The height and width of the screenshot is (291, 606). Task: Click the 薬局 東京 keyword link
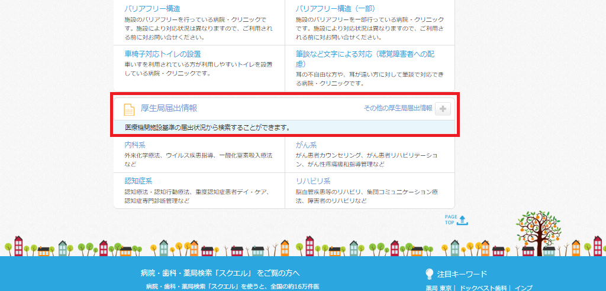439,288
